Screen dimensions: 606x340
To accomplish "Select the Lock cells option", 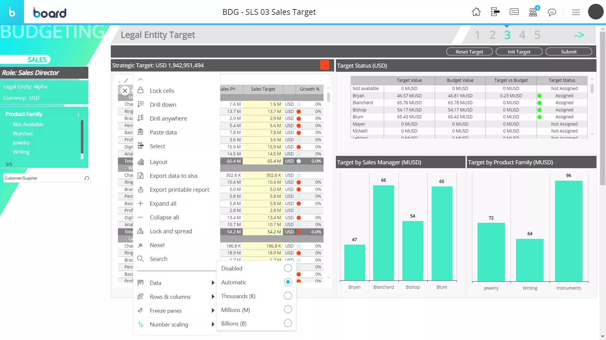I will [x=162, y=90].
